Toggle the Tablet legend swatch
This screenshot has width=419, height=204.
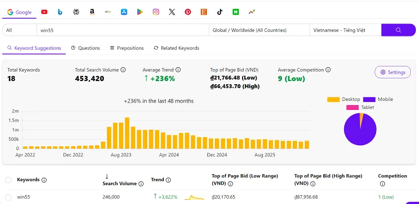click(352, 108)
